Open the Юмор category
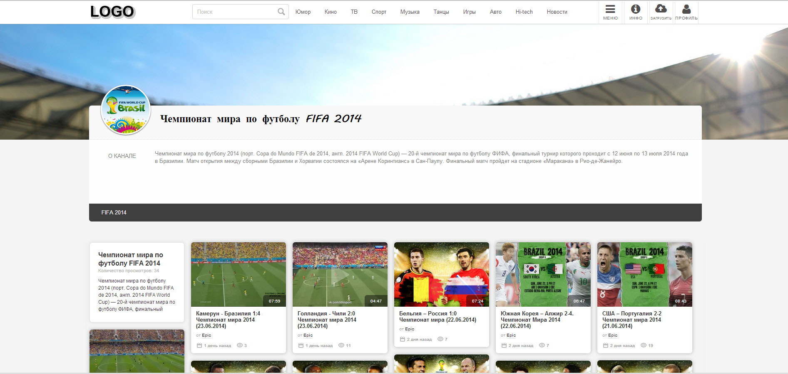 coord(303,12)
